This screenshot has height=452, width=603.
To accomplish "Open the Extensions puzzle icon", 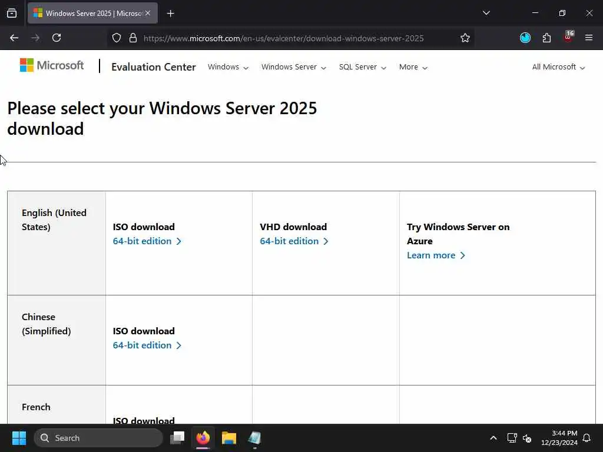I will click(546, 38).
